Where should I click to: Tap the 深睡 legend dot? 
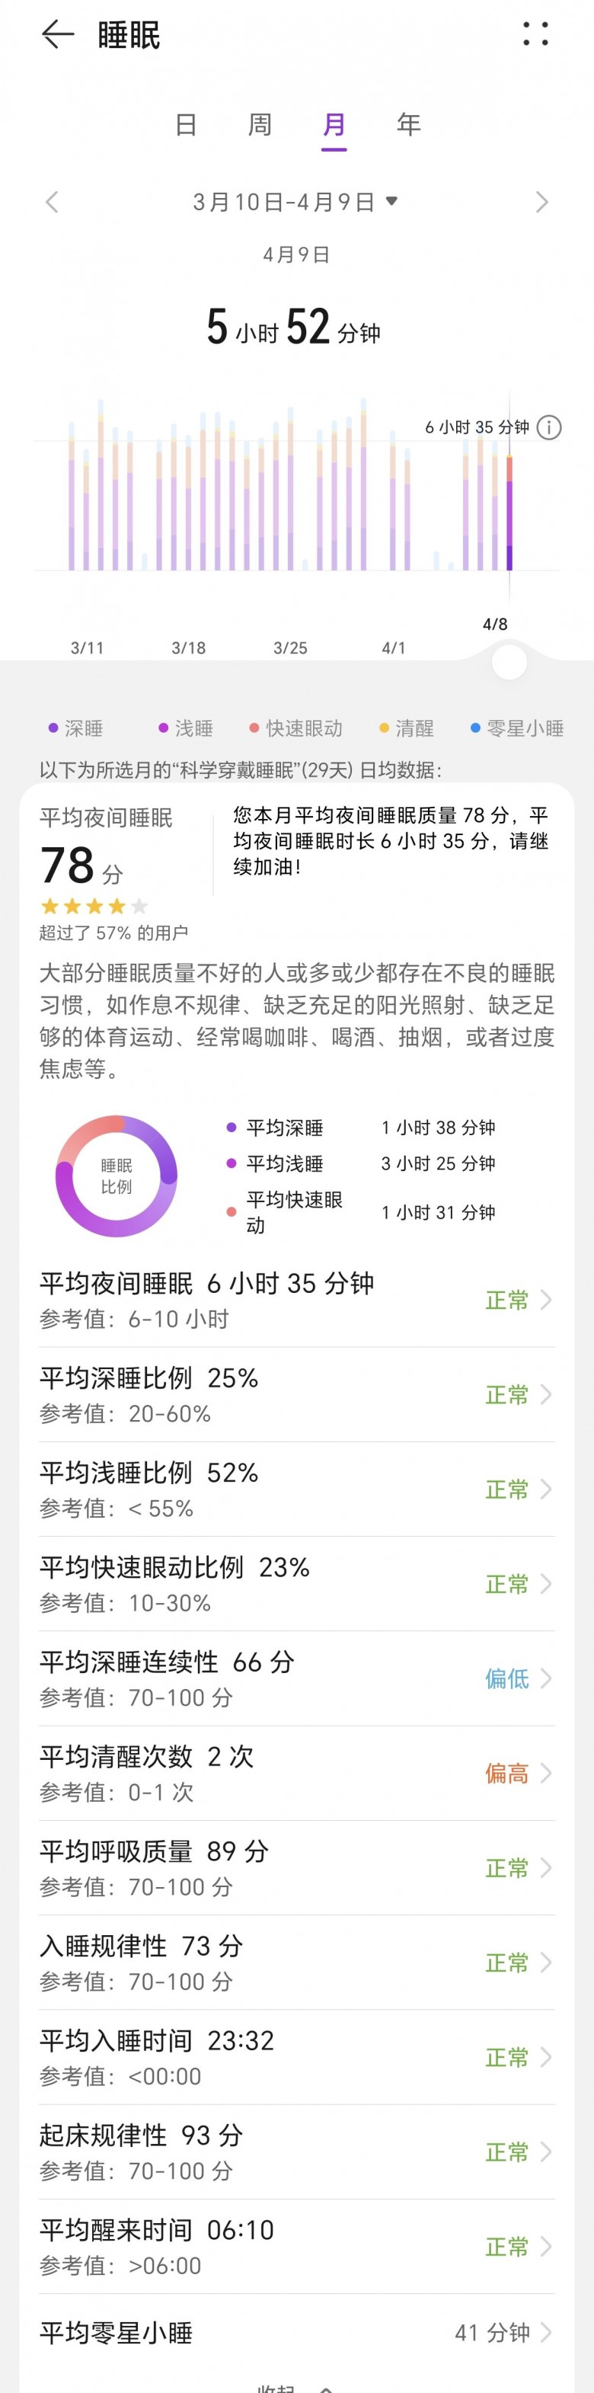click(54, 728)
